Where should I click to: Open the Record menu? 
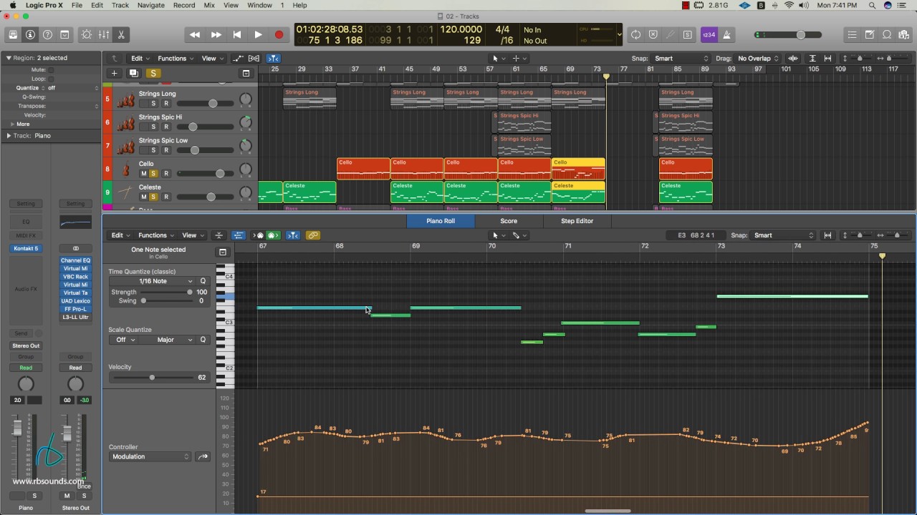pyautogui.click(x=184, y=5)
